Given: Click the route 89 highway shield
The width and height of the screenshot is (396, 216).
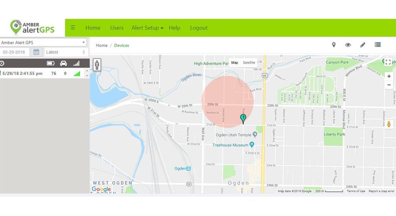Looking at the screenshot, I should pos(264,76).
